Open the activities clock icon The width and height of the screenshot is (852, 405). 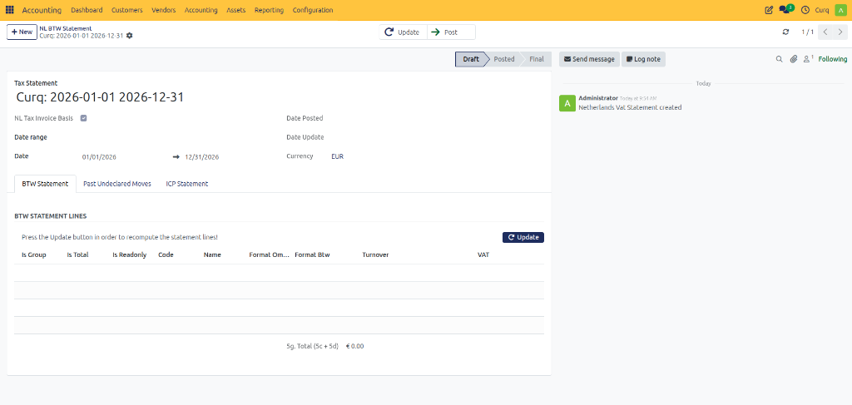805,10
